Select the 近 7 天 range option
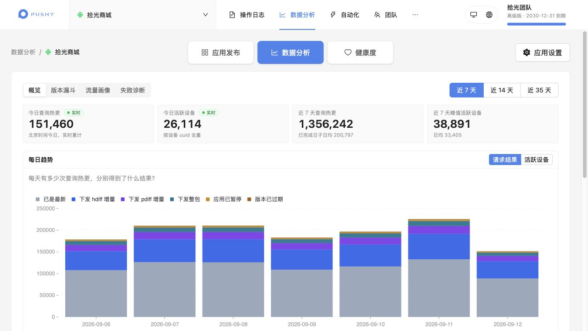Image resolution: width=588 pixels, height=331 pixels. [x=466, y=90]
